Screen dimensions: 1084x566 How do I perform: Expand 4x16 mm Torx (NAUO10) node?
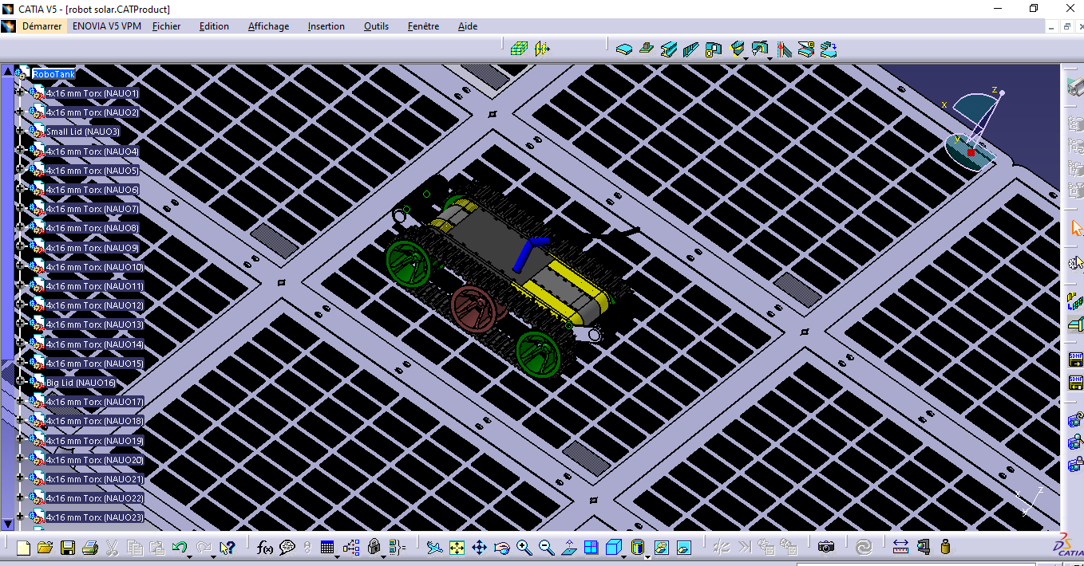(x=21, y=266)
